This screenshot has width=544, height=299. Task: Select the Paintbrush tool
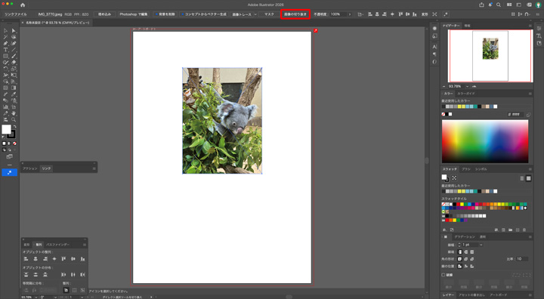(x=14, y=56)
